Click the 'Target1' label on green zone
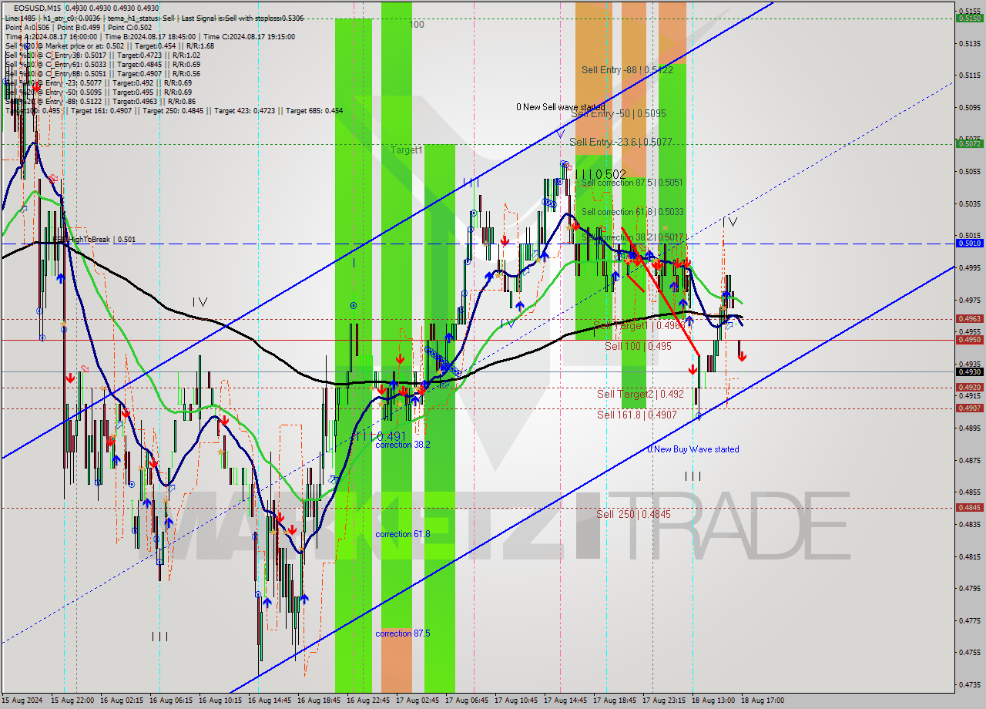 tap(407, 150)
